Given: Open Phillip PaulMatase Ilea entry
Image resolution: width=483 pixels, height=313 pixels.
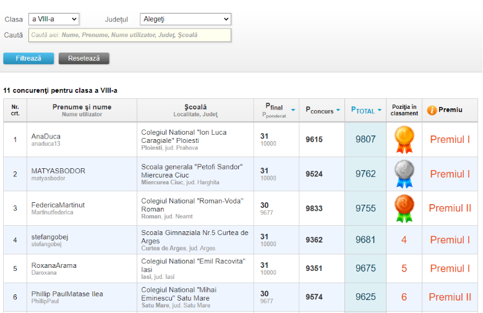Looking at the screenshot, I should pos(67,294).
